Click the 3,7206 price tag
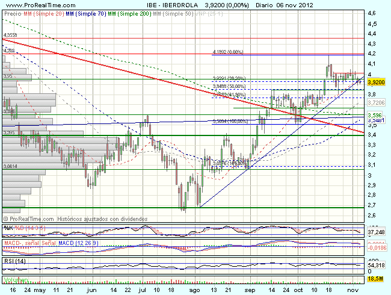 (377, 102)
